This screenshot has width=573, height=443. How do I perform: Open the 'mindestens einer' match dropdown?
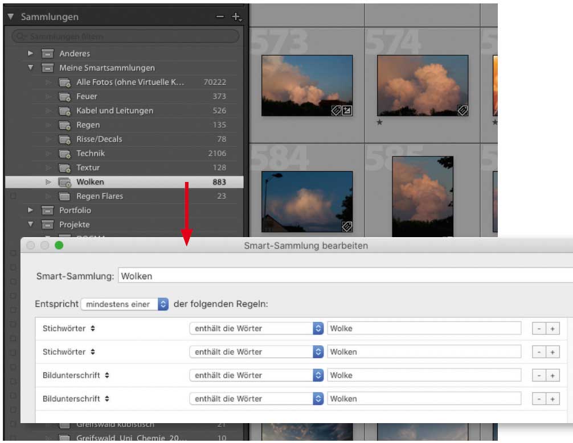pos(125,304)
